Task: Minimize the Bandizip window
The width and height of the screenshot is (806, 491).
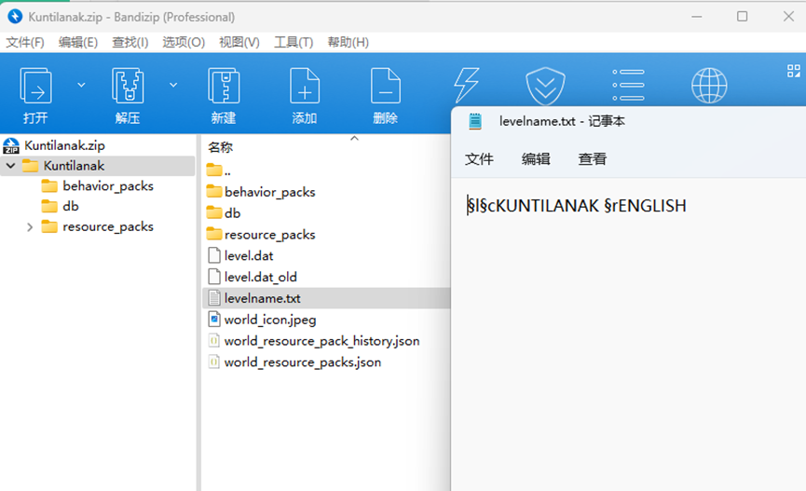Action: click(696, 17)
